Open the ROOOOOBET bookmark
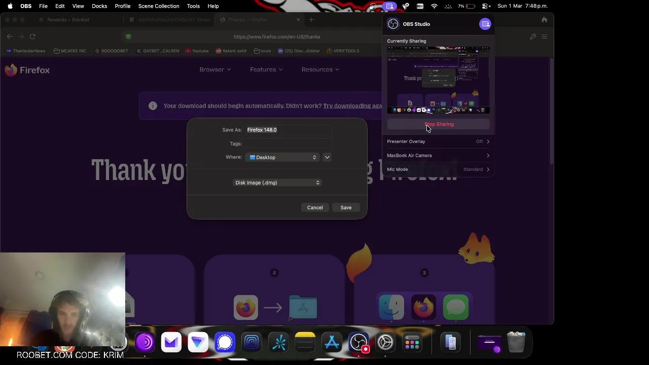This screenshot has width=649, height=365. point(111,51)
